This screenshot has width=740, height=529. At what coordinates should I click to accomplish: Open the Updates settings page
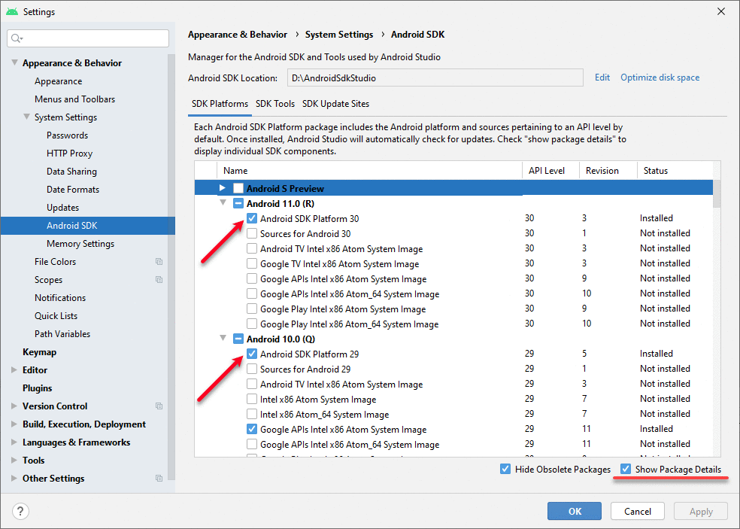point(62,208)
